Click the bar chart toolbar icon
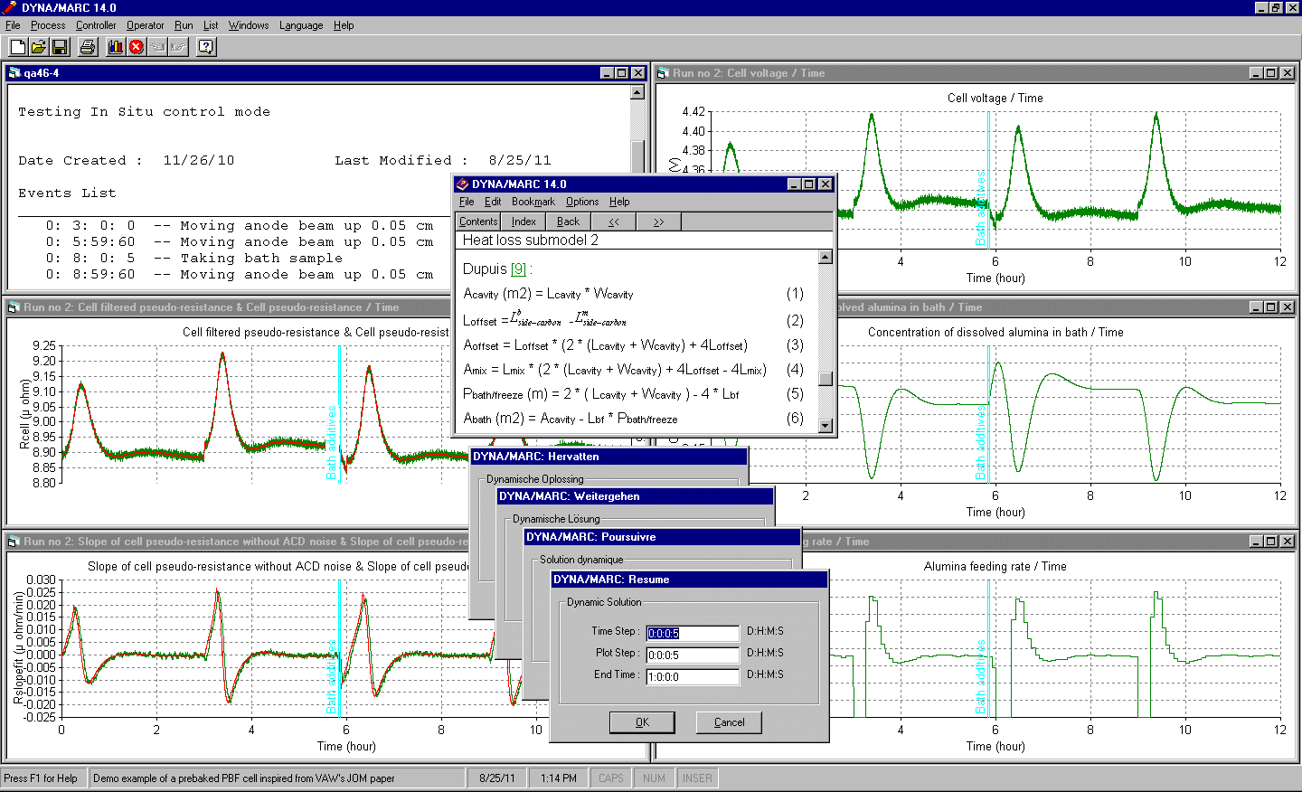This screenshot has width=1302, height=792. click(116, 47)
